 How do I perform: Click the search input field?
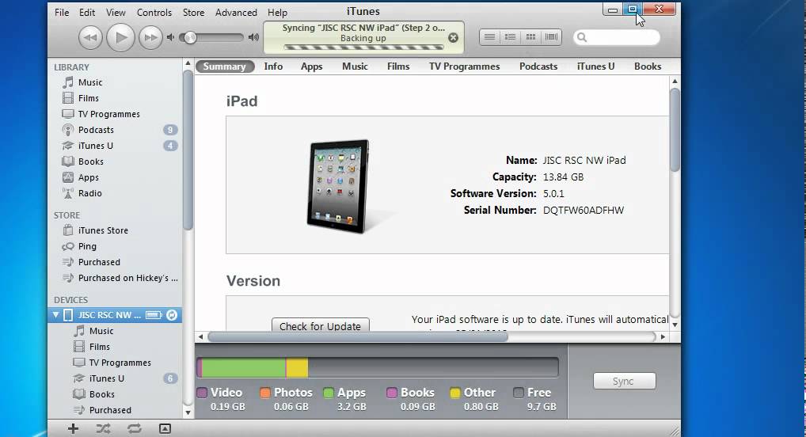pos(616,37)
